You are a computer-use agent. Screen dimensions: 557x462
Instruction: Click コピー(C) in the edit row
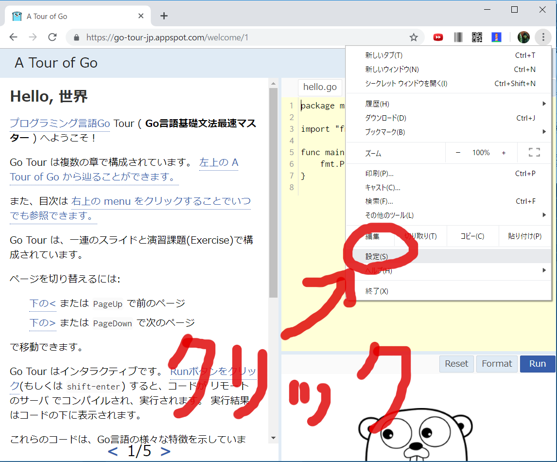[472, 236]
